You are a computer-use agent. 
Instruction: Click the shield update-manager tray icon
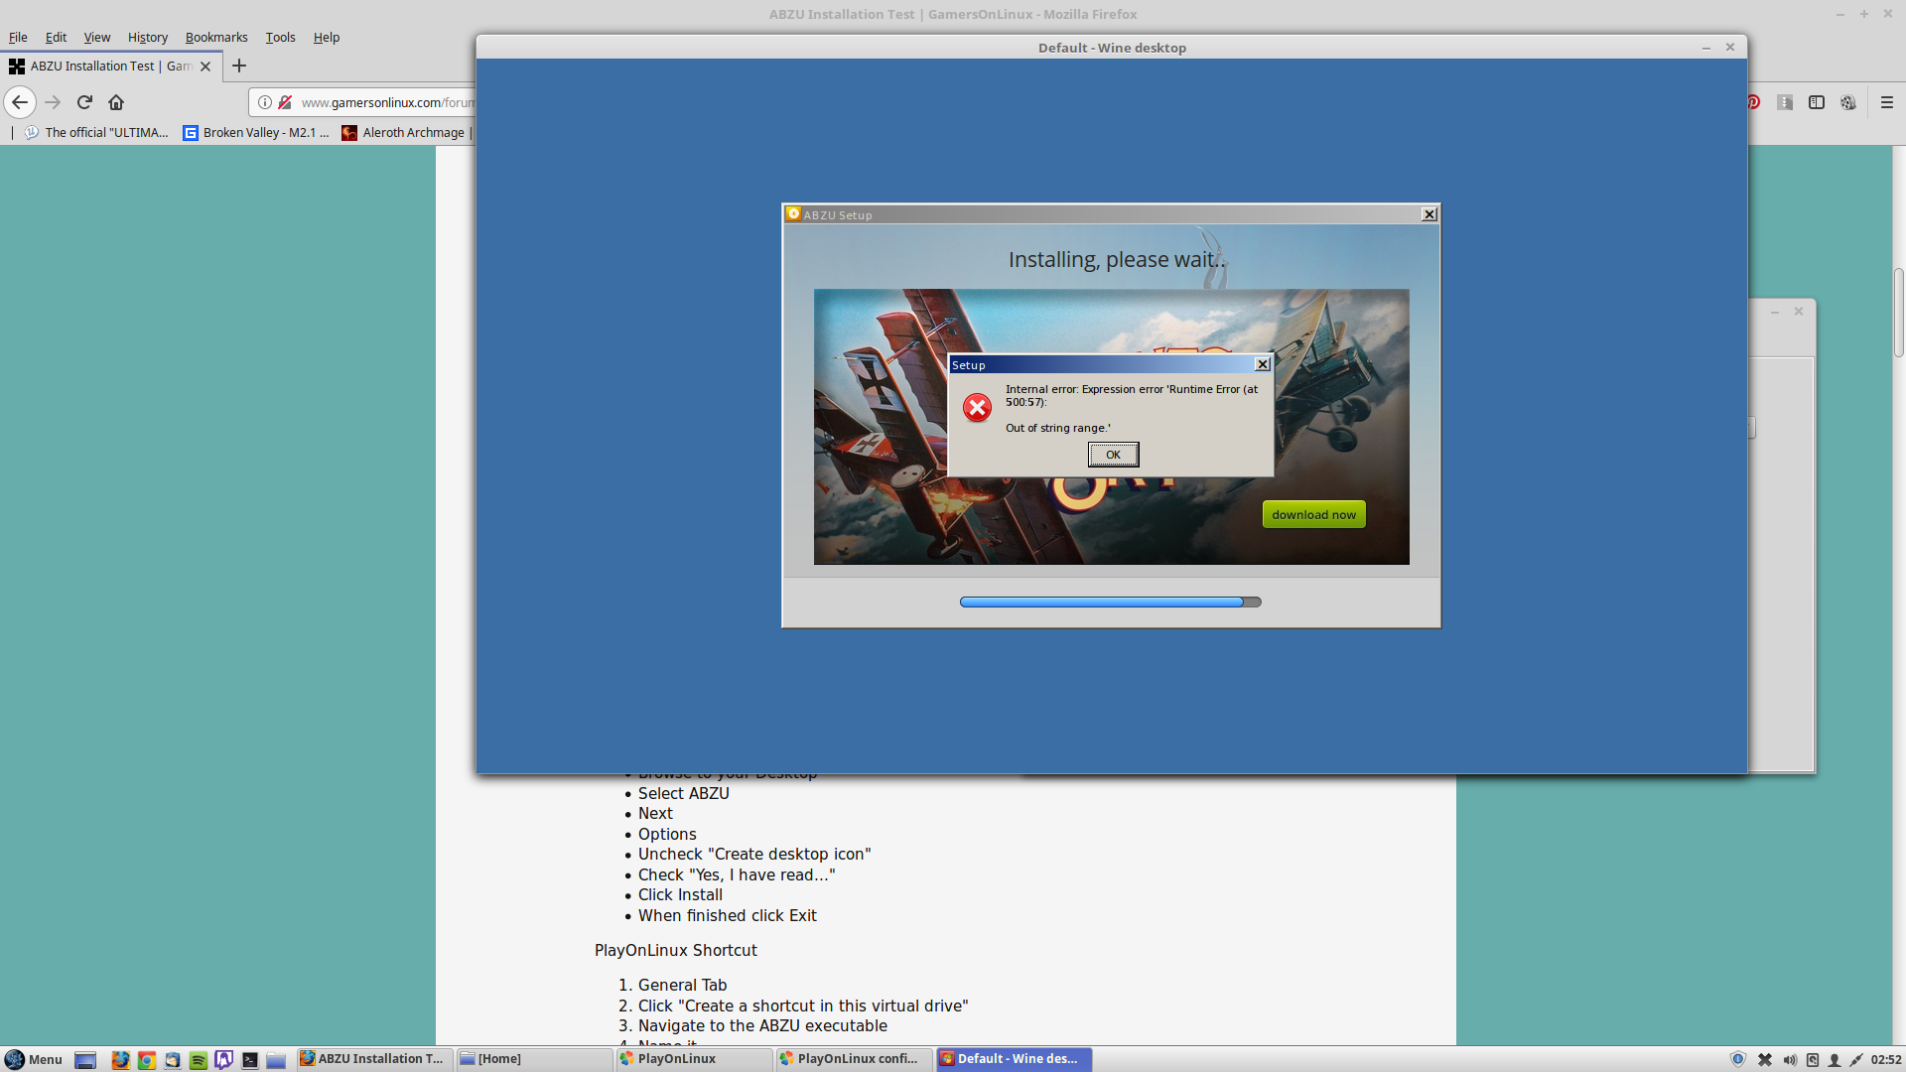coord(1738,1059)
